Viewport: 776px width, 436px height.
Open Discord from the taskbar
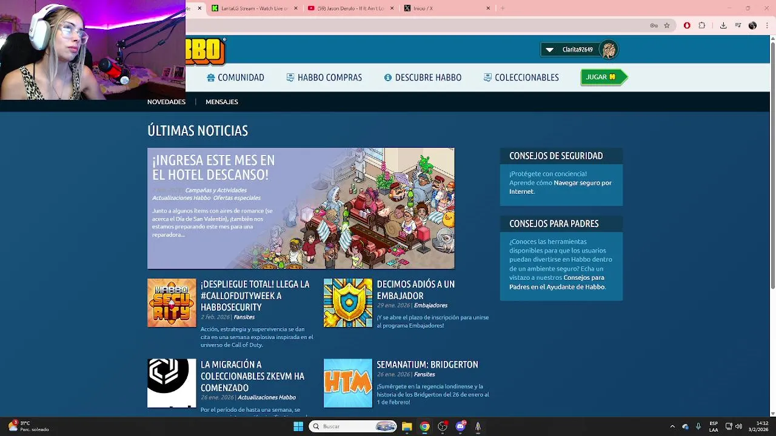point(460,426)
